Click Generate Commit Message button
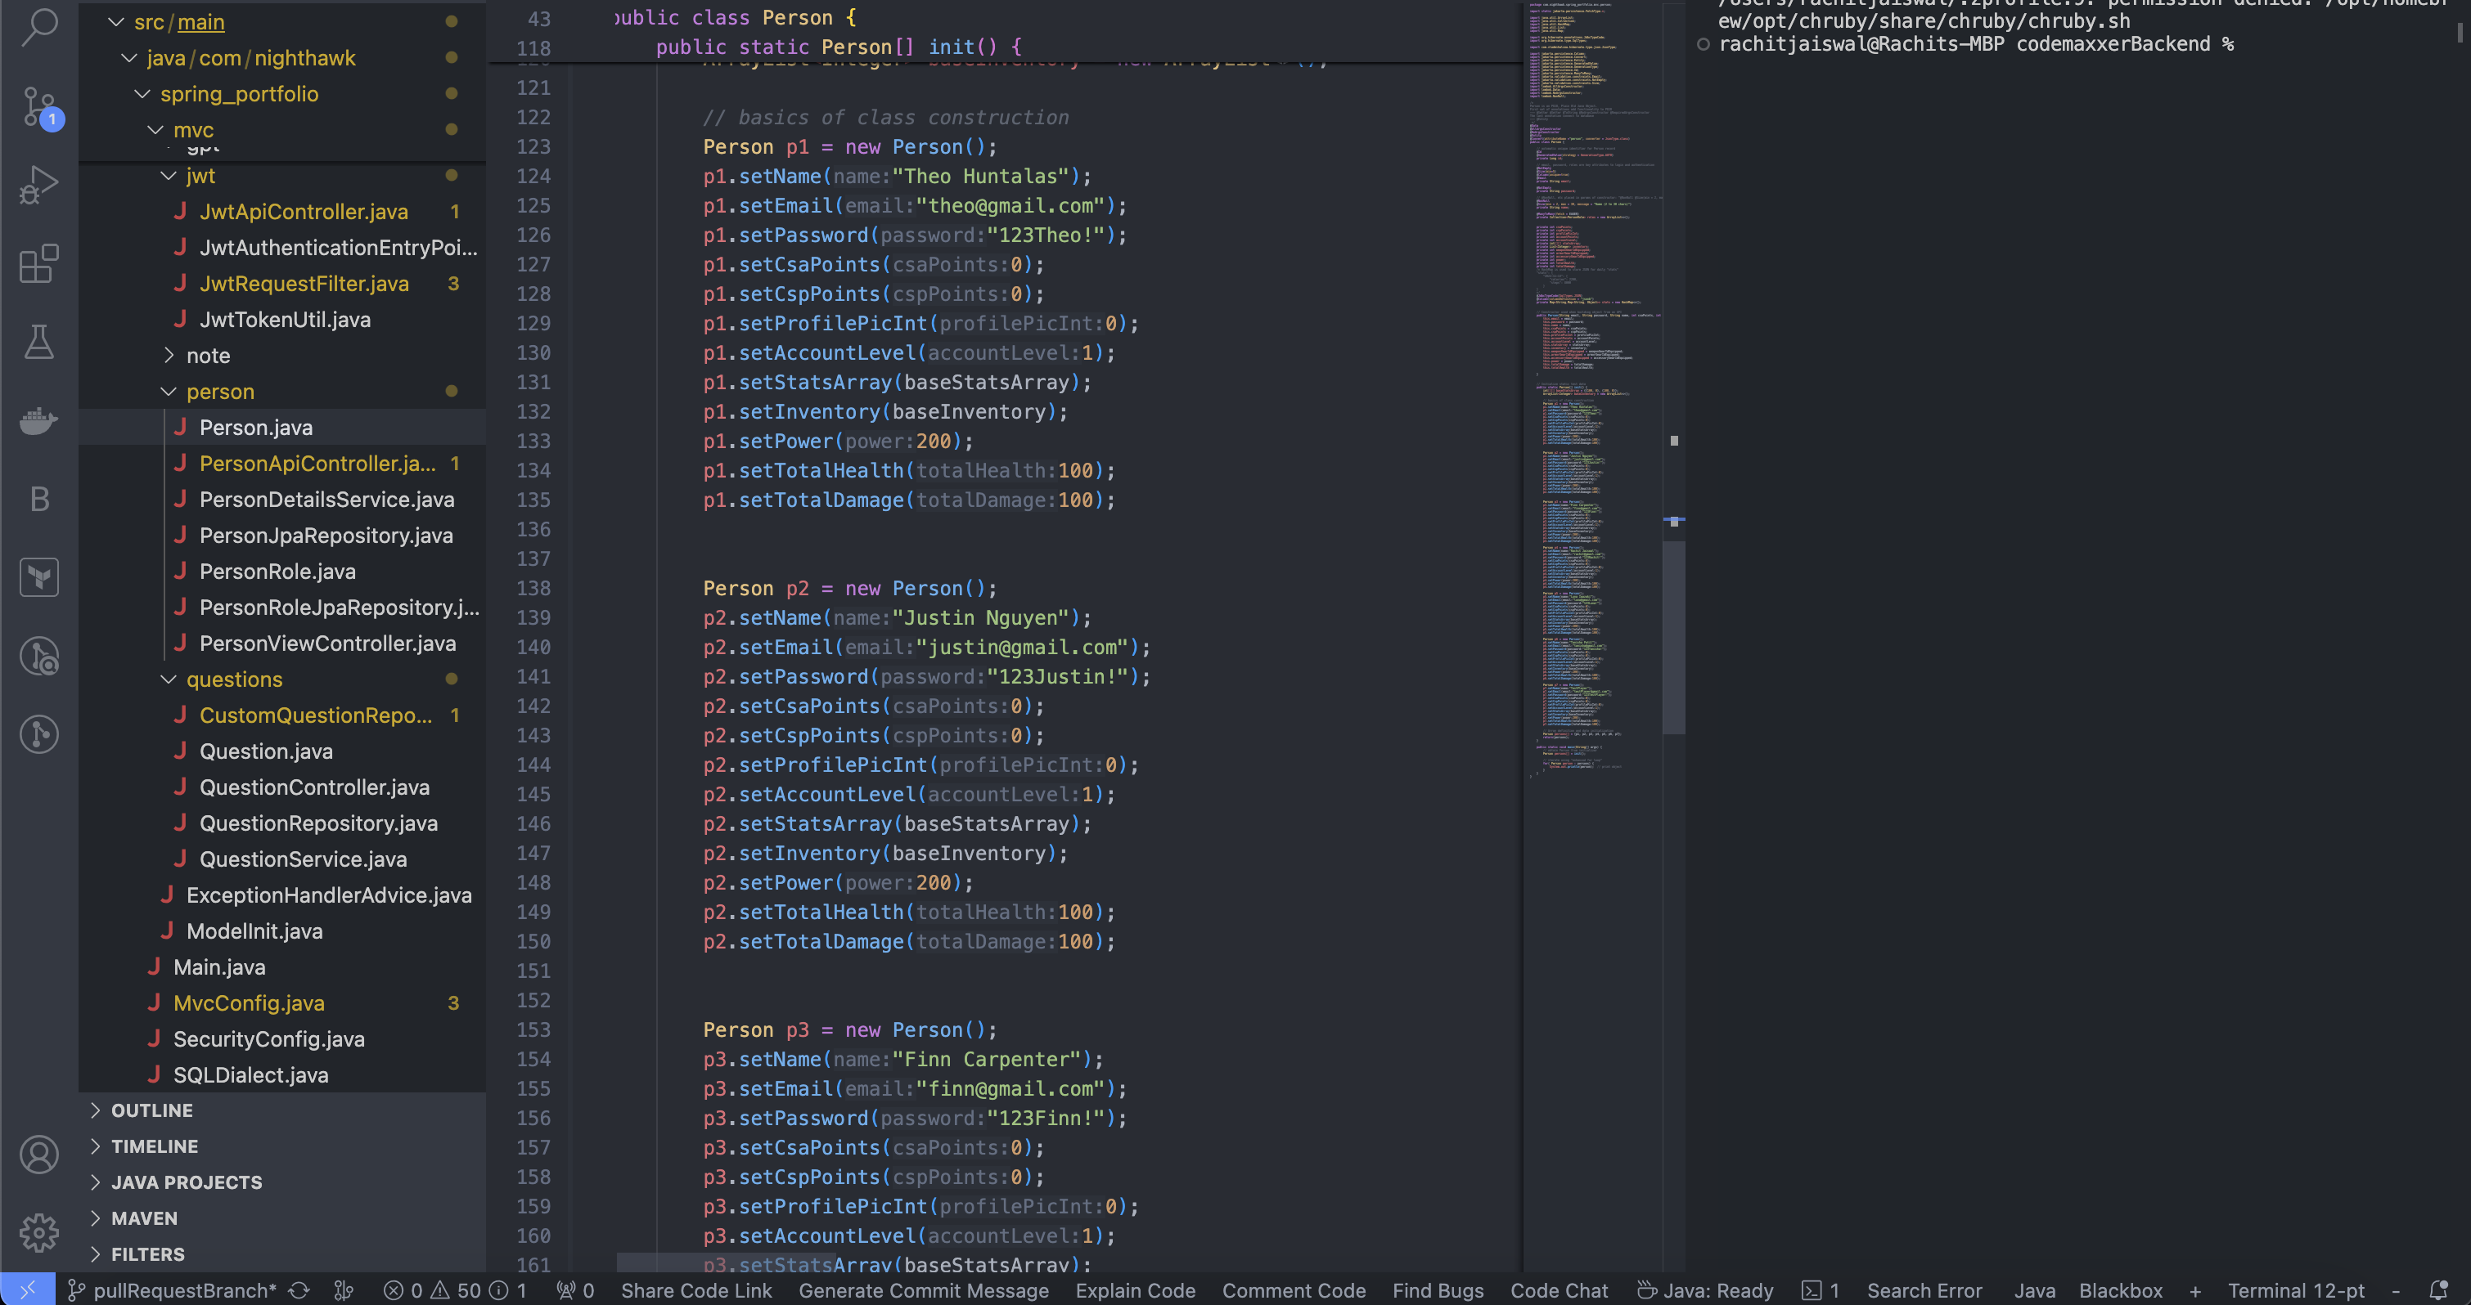This screenshot has height=1305, width=2471. click(x=924, y=1290)
